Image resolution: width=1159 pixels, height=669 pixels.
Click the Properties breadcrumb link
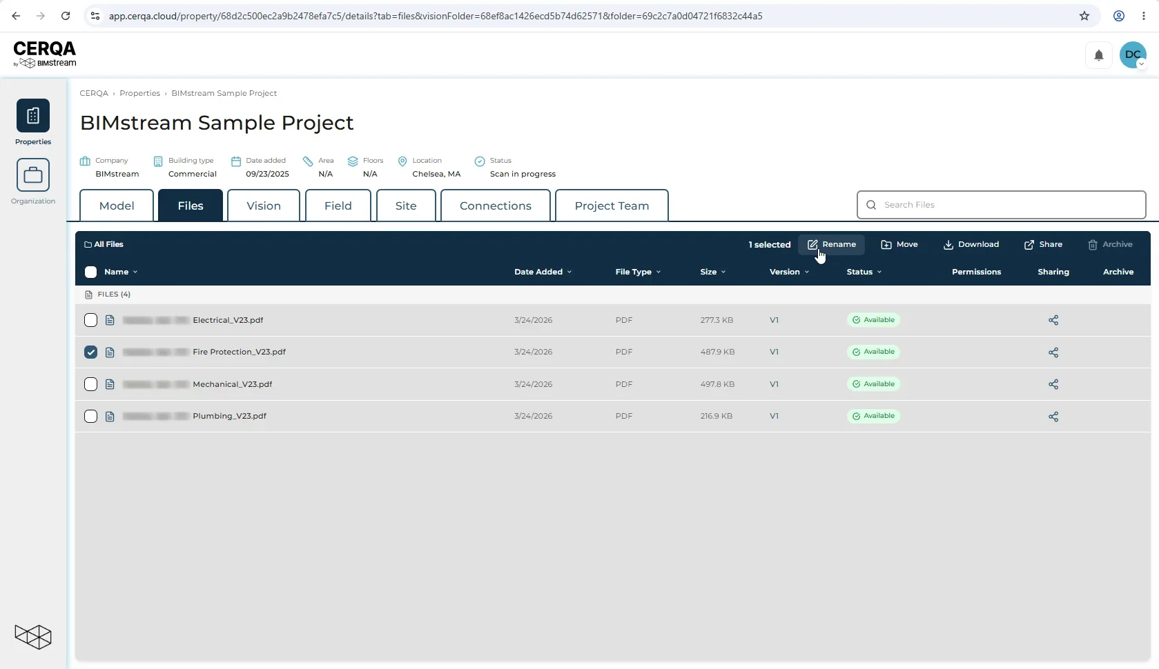(139, 93)
